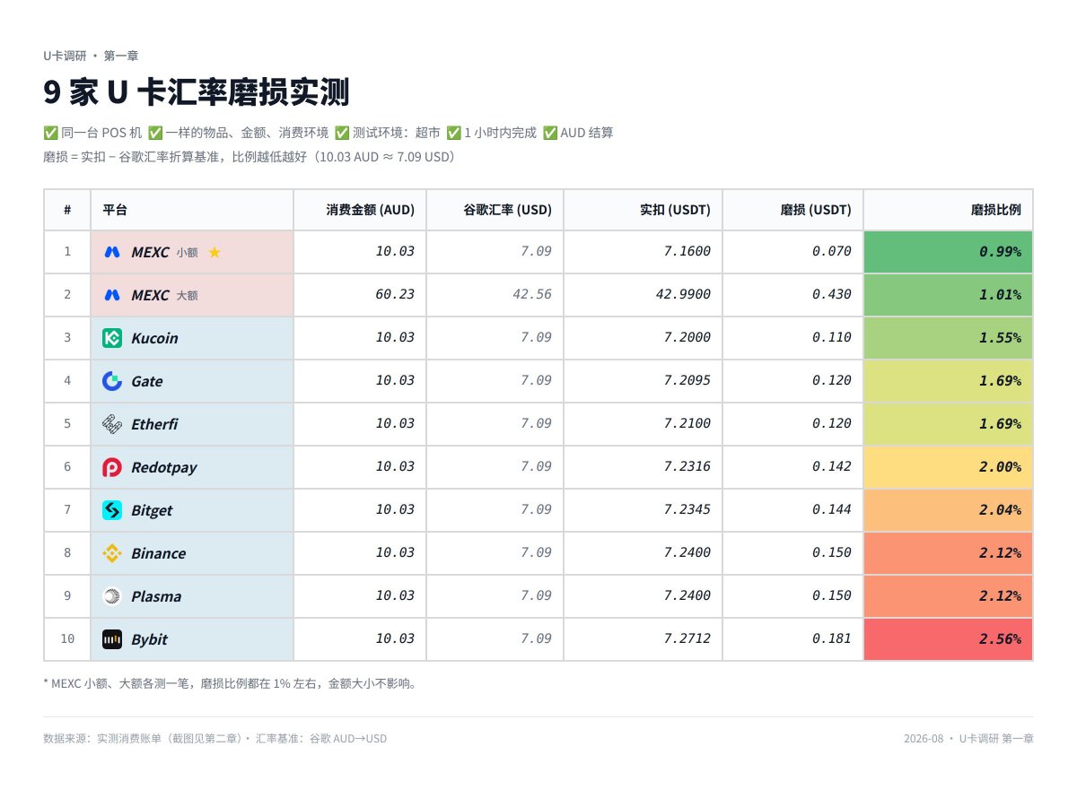Image resolution: width=1077 pixels, height=807 pixels.
Task: Click the 0.99% green loss ratio cell
Action: pos(949,252)
